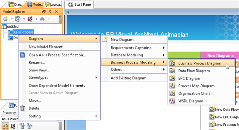Select New Model Element...

(59, 47)
